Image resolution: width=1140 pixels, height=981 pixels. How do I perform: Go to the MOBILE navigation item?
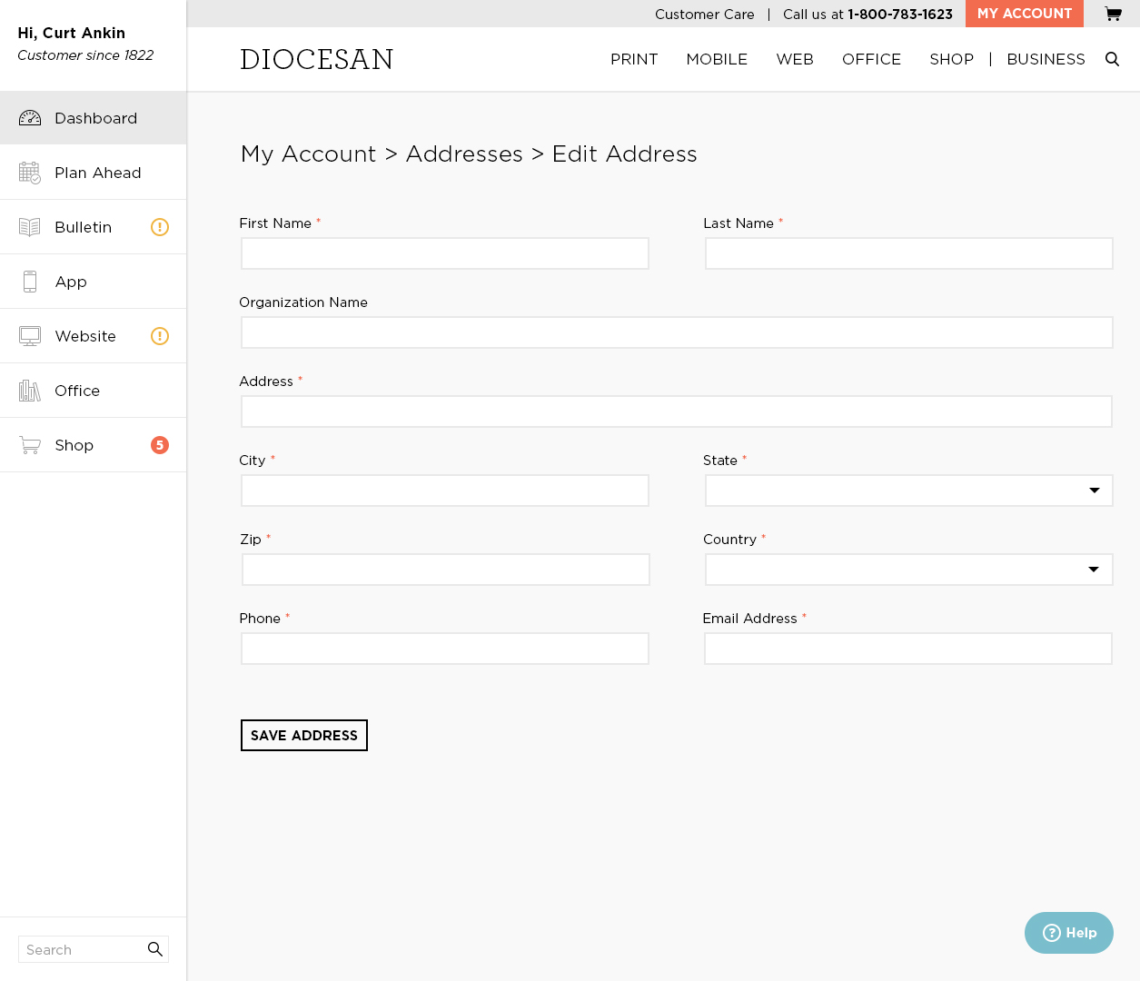coord(717,59)
